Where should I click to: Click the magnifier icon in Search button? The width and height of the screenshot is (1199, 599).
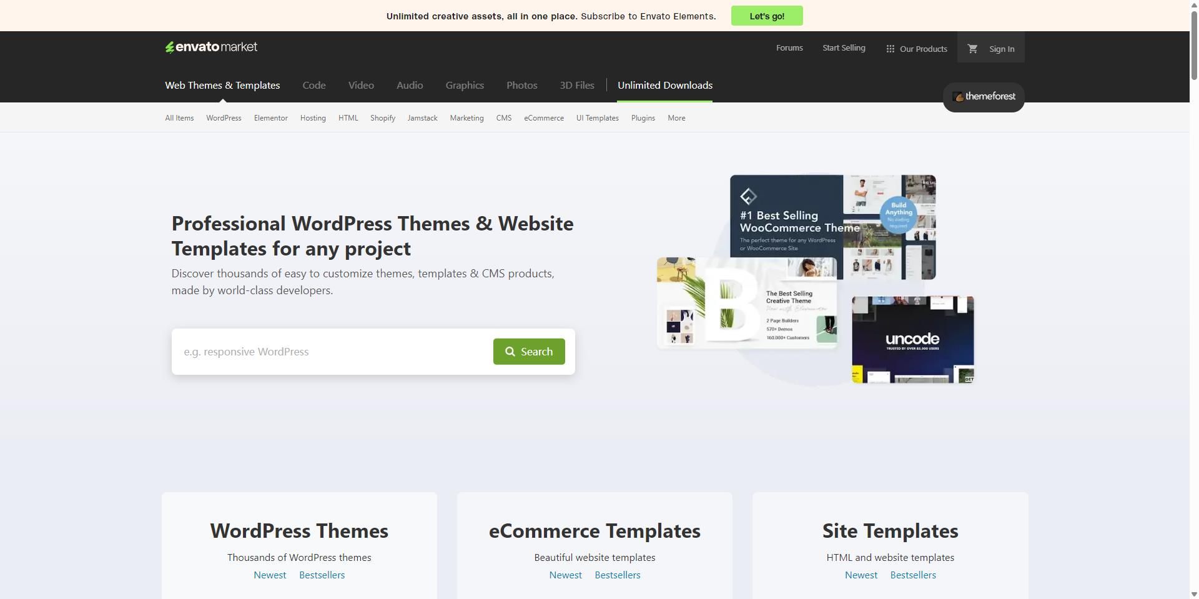[510, 352]
